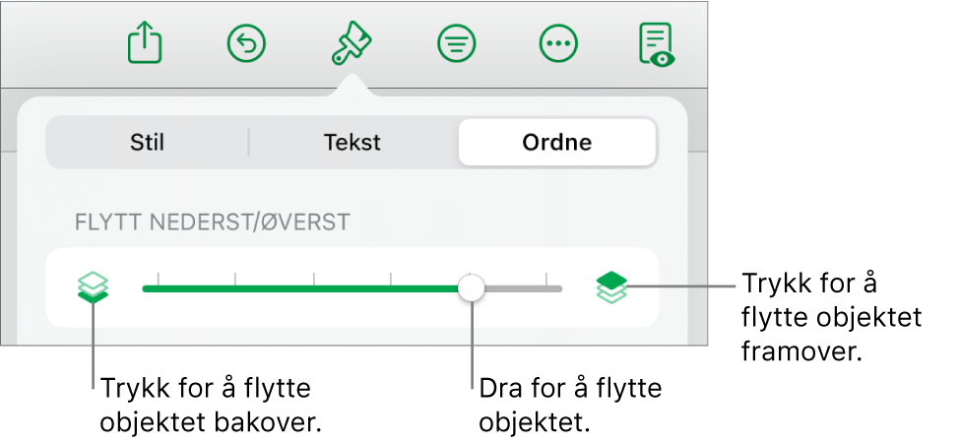The width and height of the screenshot is (960, 444).
Task: Tap the reading view document-eye icon
Action: 657,44
